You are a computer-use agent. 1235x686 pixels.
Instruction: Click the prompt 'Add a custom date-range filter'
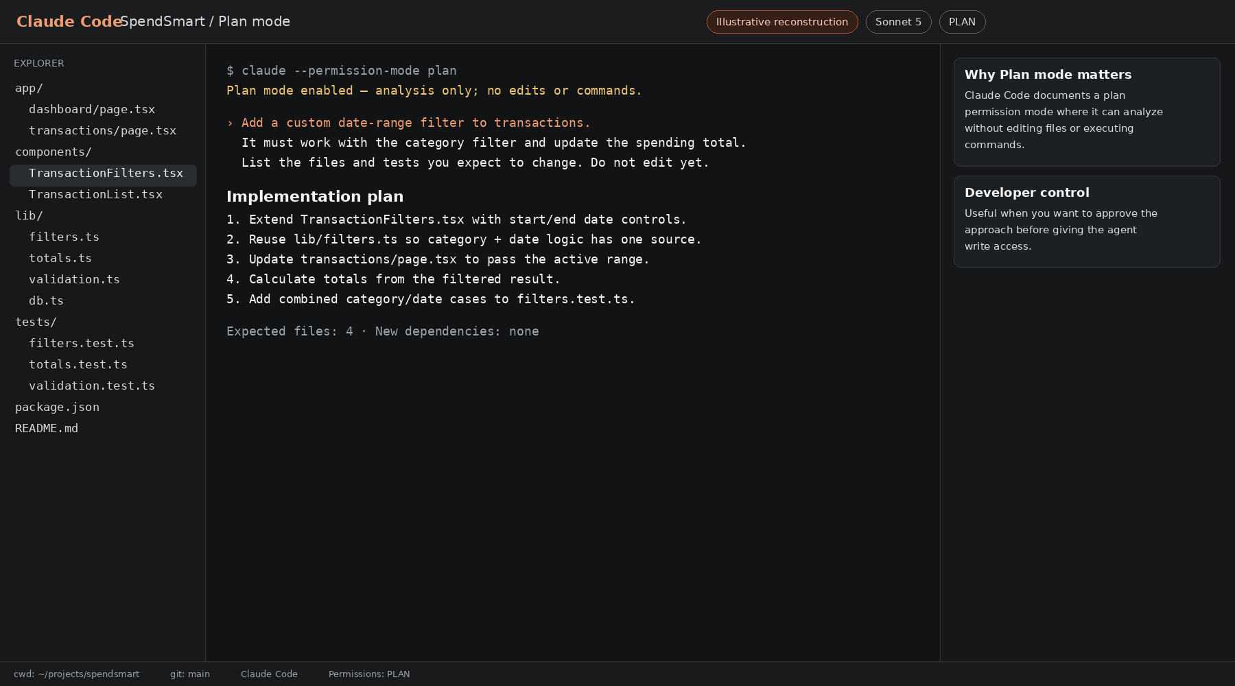click(409, 123)
